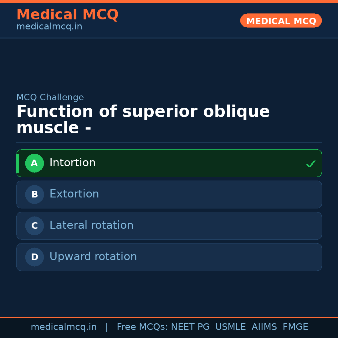Click the letter D circle badge
Screen dimensions: 338x338
tap(34, 257)
